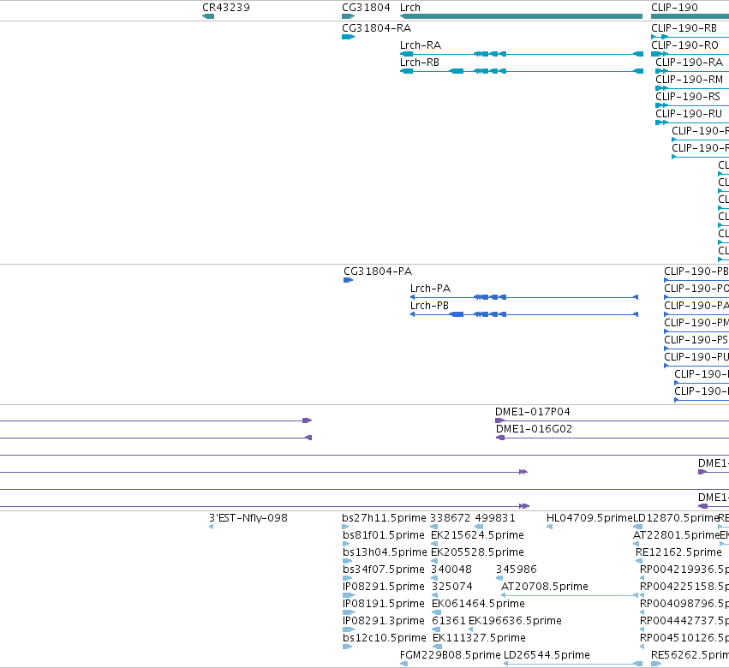729x668 pixels.
Task: Select EST RE12162.5prime
Action: coord(678,552)
